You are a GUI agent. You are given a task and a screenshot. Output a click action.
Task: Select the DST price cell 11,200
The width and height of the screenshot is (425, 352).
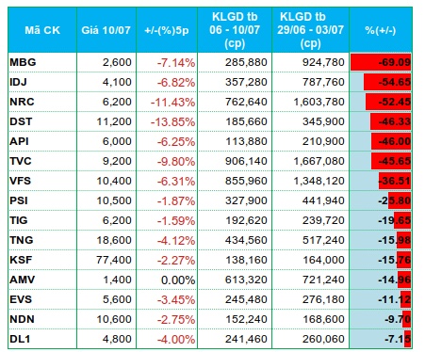pyautogui.click(x=114, y=121)
